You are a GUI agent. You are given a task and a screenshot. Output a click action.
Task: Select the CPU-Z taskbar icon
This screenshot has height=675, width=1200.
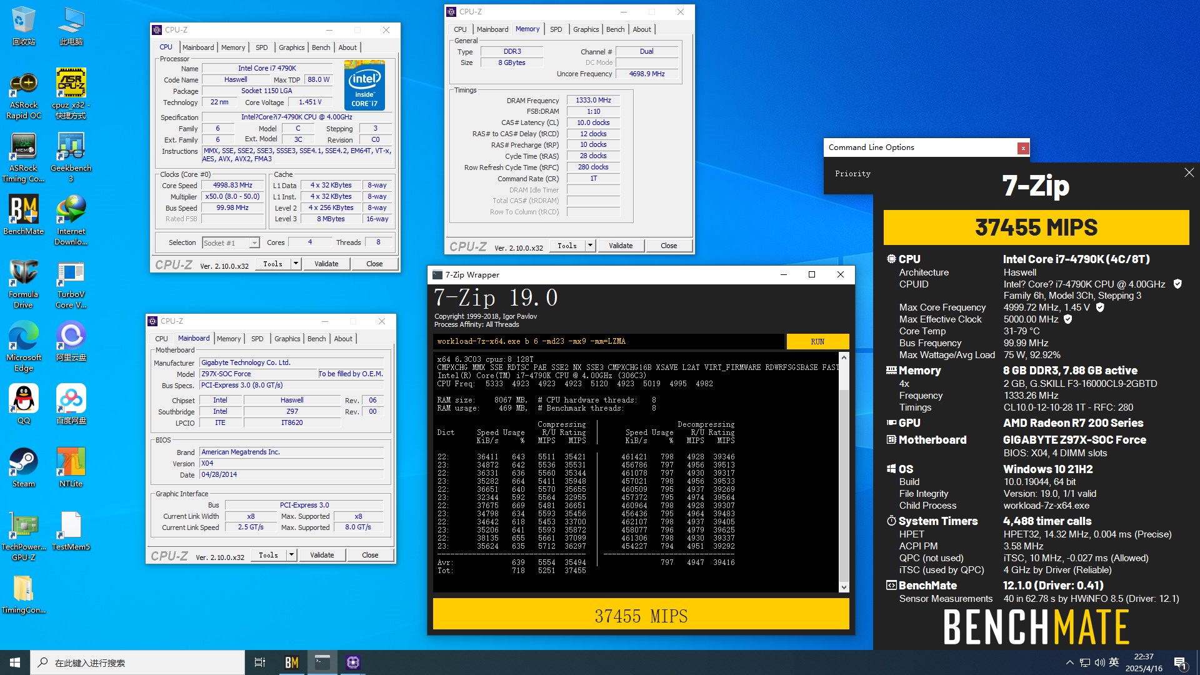(x=353, y=662)
